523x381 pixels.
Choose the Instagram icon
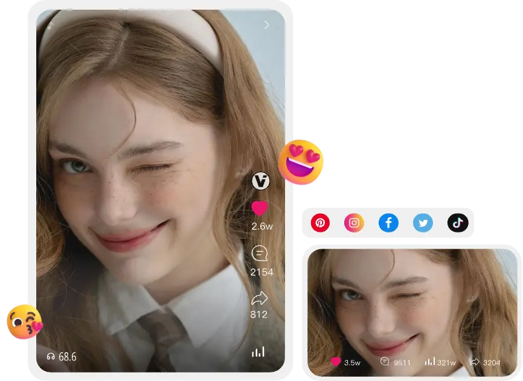coord(354,223)
